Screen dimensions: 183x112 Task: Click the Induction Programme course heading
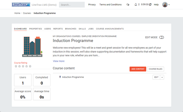[x=73, y=41]
